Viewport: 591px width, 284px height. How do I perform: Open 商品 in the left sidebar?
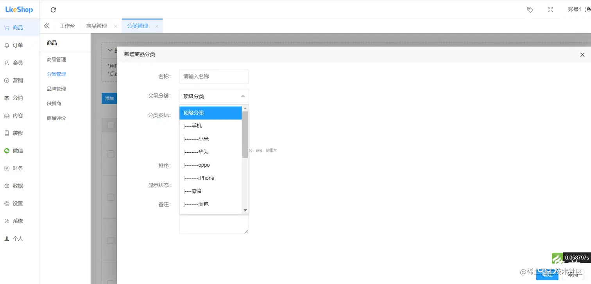20,27
